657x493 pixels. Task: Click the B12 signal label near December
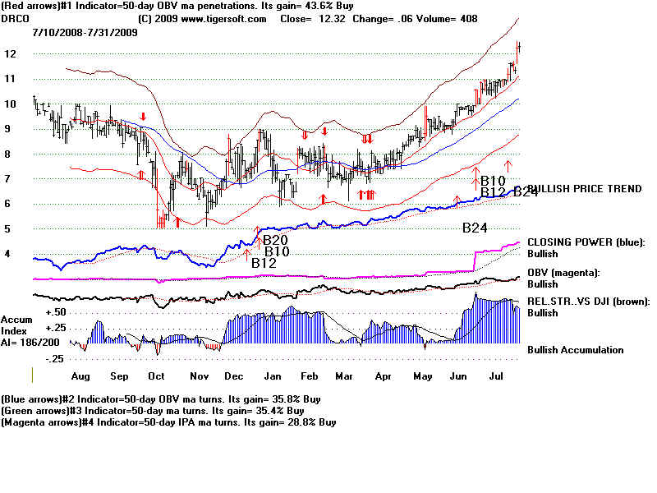[x=264, y=263]
